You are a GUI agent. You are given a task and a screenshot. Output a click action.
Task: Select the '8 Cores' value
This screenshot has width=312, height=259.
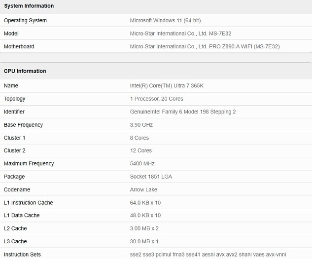[x=139, y=138]
